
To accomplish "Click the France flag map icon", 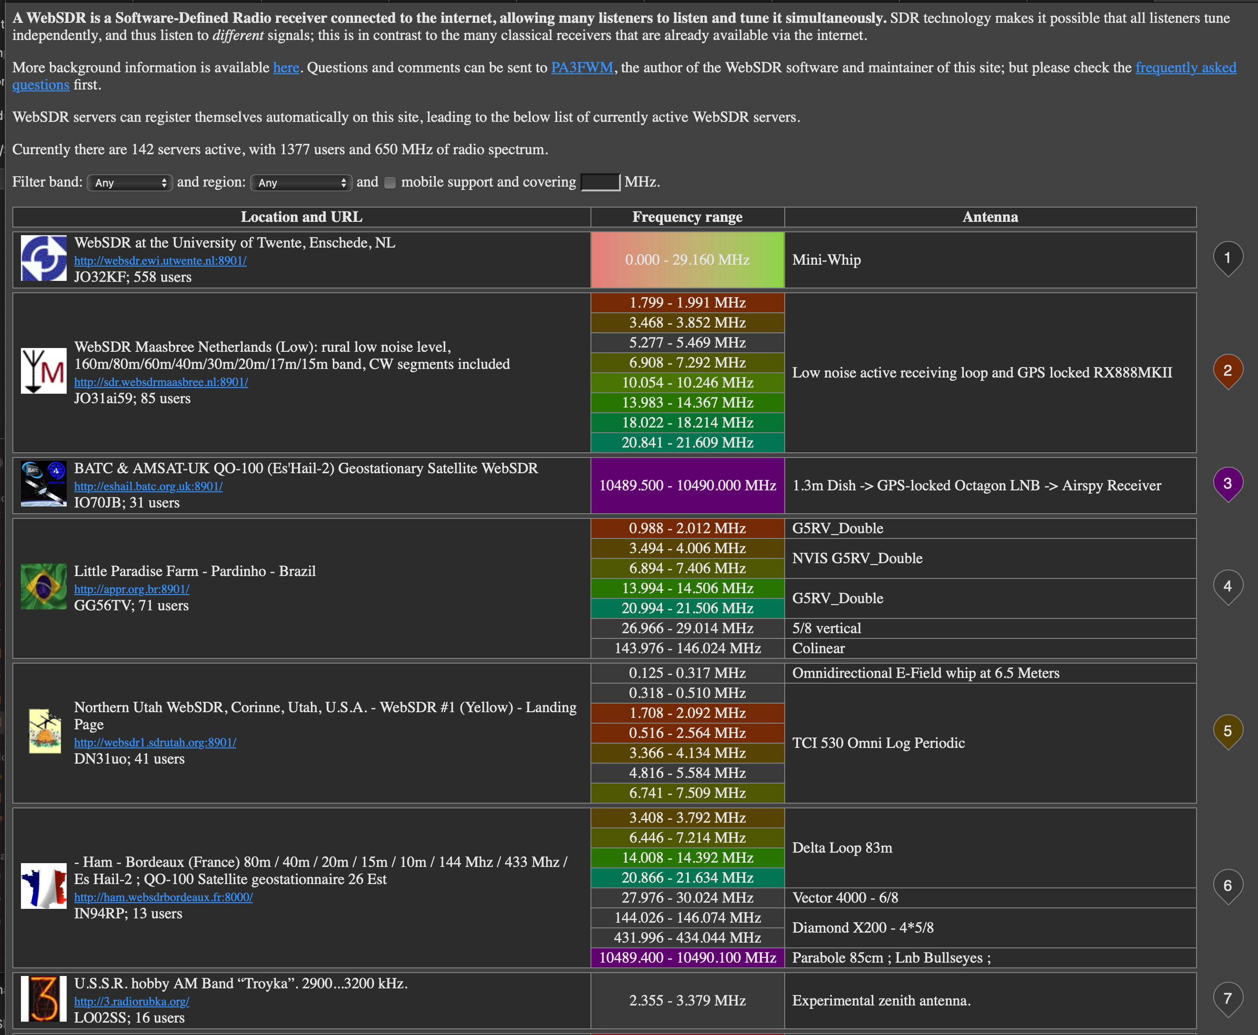I will (43, 886).
